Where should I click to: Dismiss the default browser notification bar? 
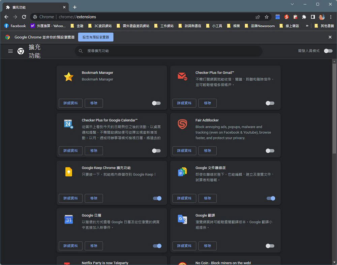330,37
